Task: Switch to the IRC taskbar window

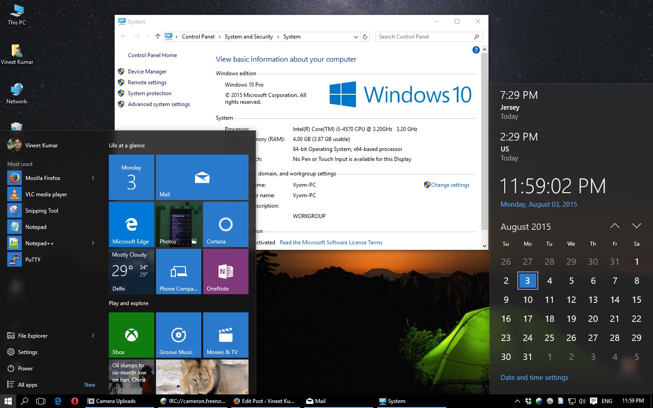Action: [192, 401]
